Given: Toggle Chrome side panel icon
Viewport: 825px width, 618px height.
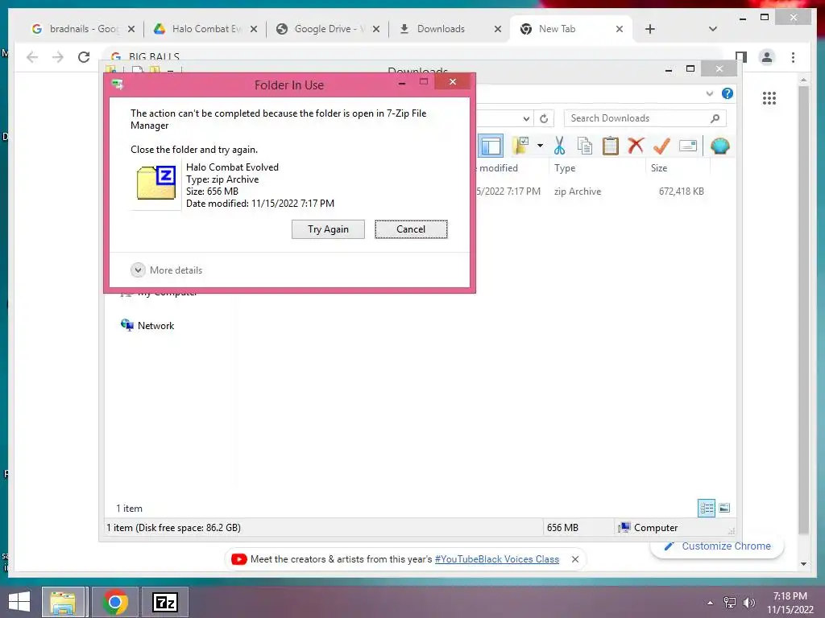Looking at the screenshot, I should [741, 57].
